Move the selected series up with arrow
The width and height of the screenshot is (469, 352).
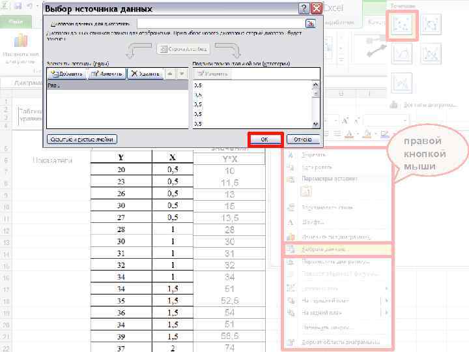point(170,74)
